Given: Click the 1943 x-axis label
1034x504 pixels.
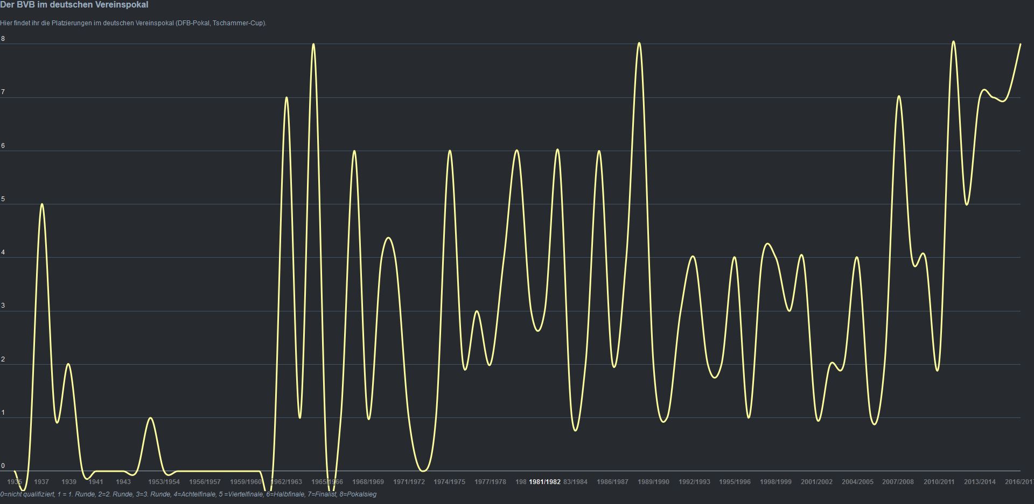Looking at the screenshot, I should tap(123, 482).
